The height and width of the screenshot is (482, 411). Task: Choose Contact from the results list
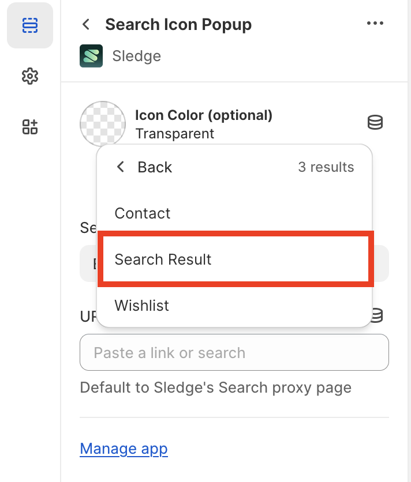(142, 213)
